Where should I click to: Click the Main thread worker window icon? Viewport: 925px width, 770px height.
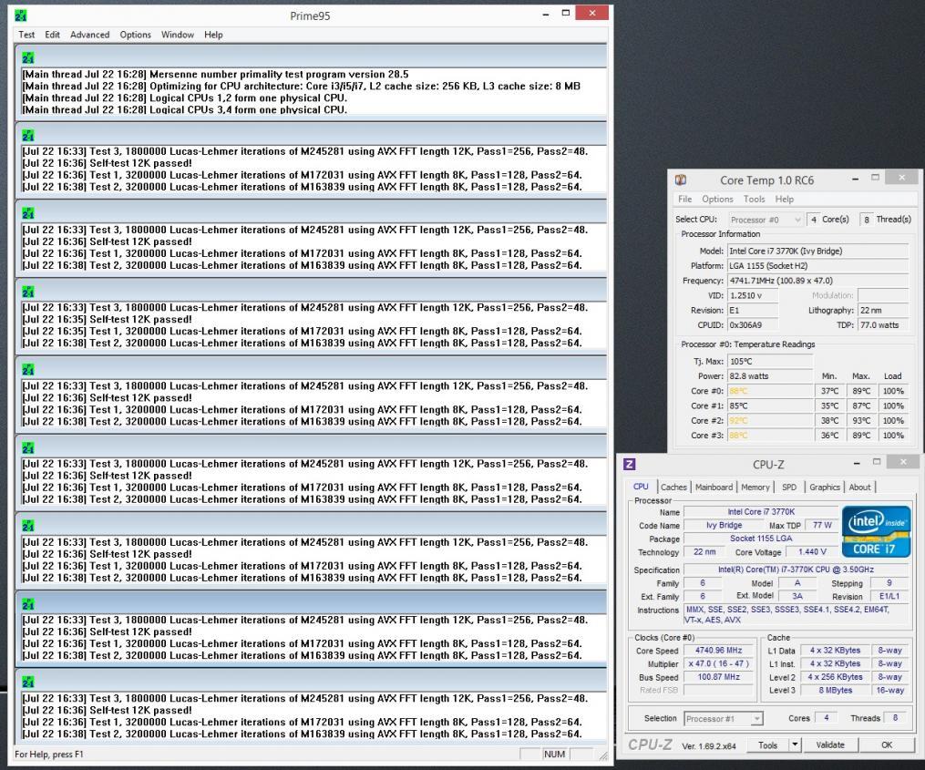click(x=27, y=57)
